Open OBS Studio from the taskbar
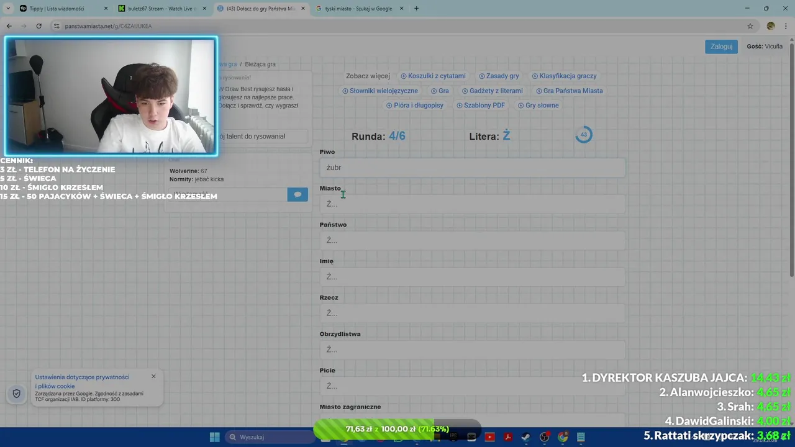Screen dimensions: 795x447 pyautogui.click(x=545, y=437)
